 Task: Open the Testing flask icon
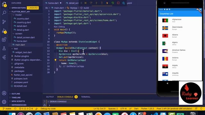(x=4, y=48)
